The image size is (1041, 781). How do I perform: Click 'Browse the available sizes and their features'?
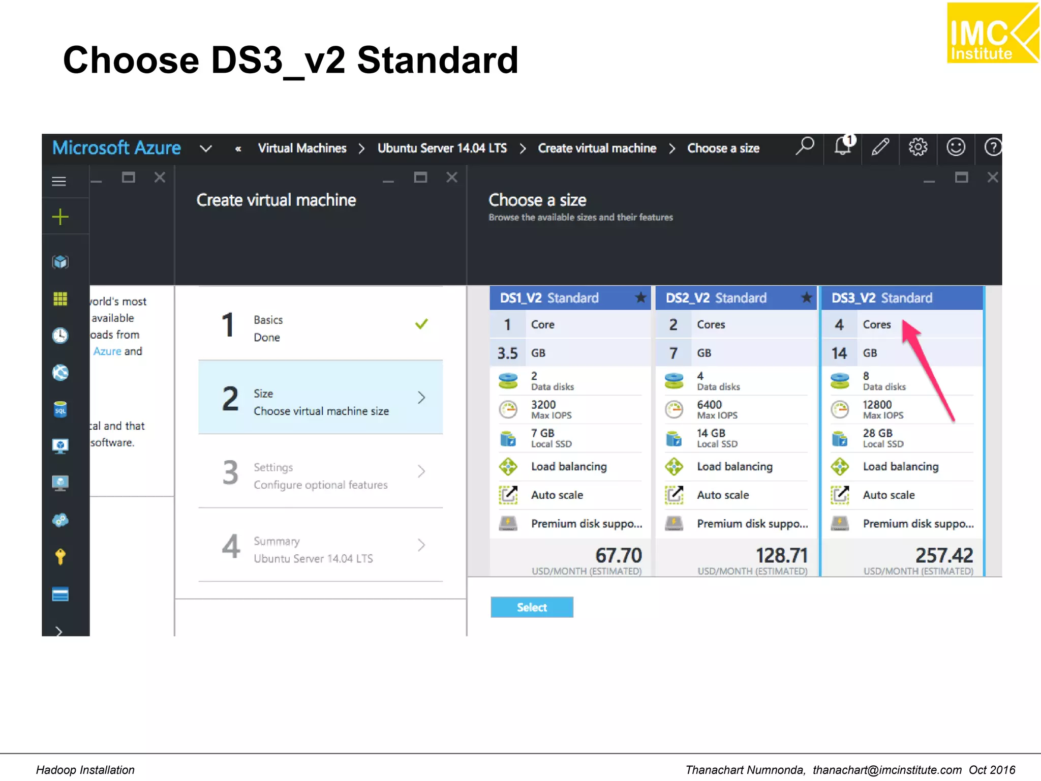click(x=580, y=218)
